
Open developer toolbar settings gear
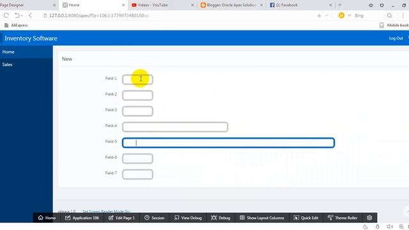(369, 218)
